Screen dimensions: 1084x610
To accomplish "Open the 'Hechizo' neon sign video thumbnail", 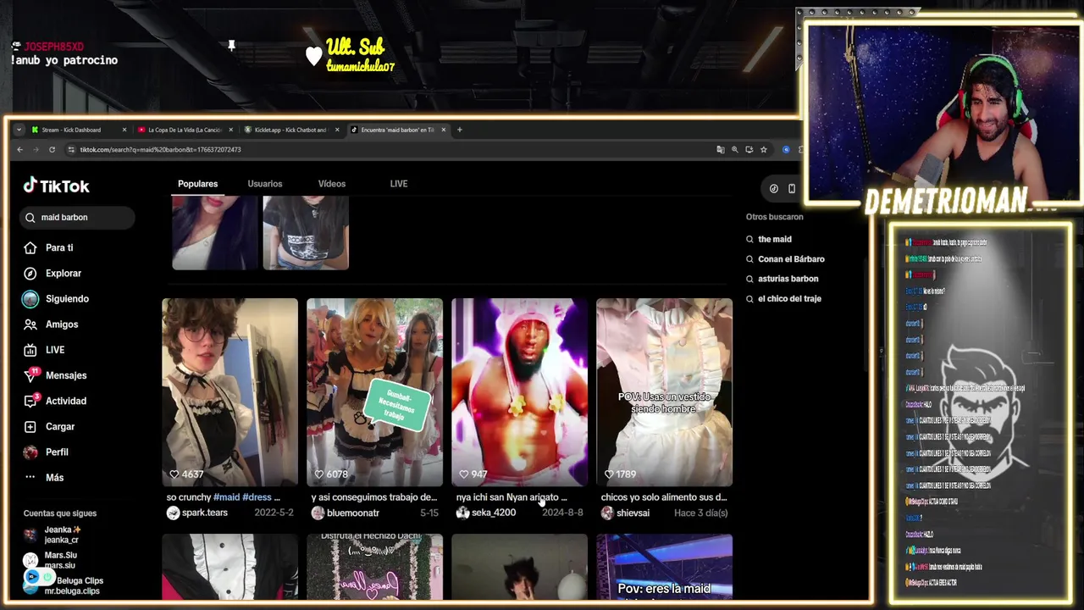I will 374,567.
